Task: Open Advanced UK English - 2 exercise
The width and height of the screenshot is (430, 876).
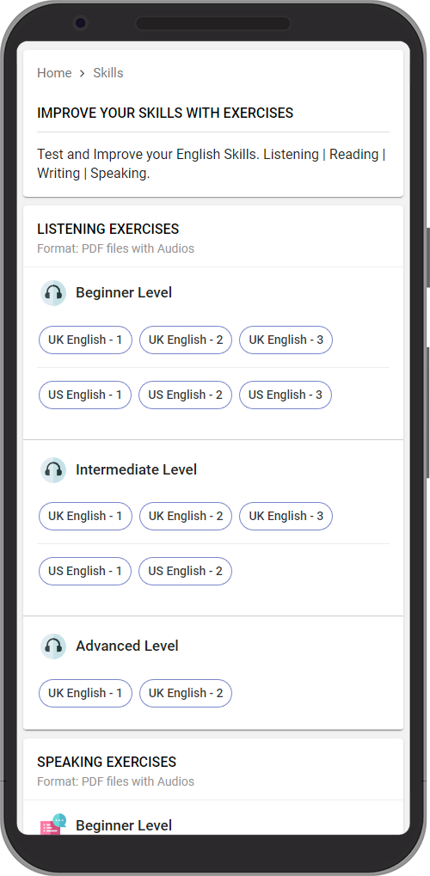Action: coord(186,693)
